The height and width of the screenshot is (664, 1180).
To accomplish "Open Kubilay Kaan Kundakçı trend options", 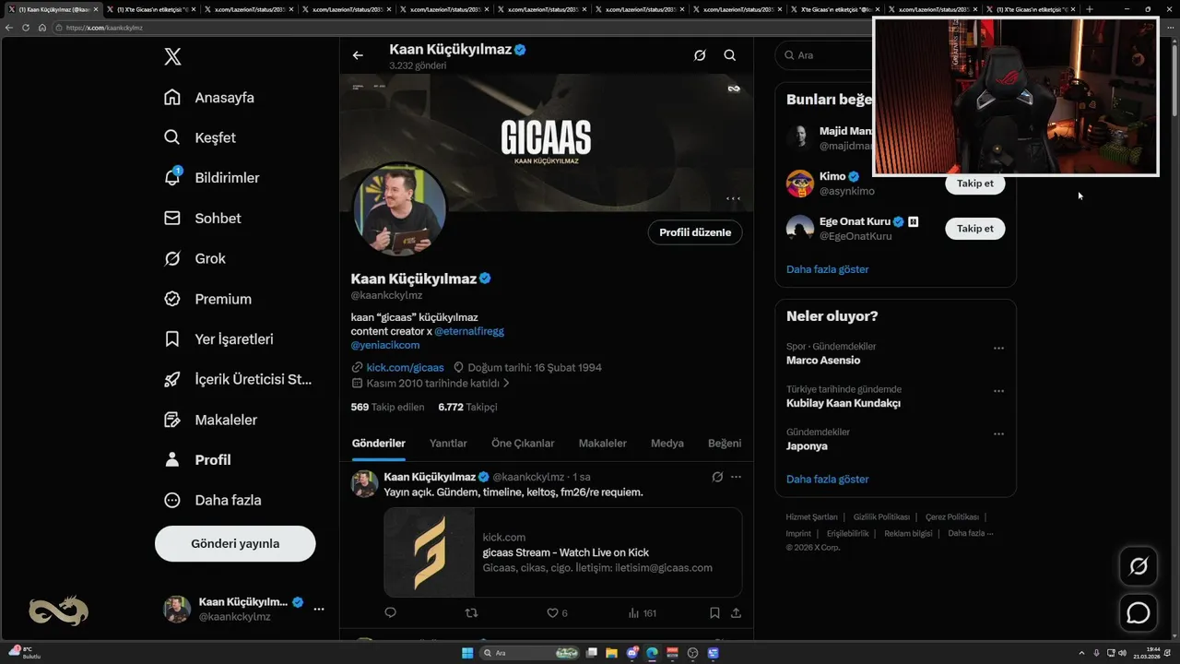I will click(x=998, y=391).
